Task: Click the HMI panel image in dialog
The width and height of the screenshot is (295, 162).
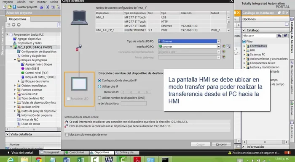Action: coord(79,84)
